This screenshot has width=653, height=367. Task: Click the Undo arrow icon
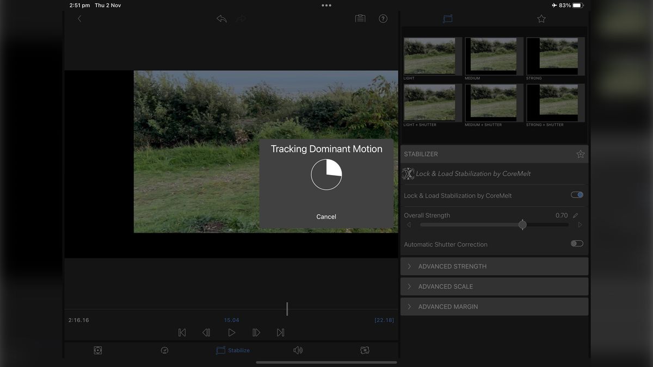click(x=221, y=18)
